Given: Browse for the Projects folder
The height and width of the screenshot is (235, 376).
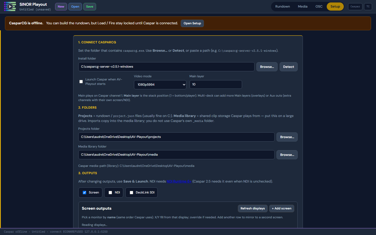Looking at the screenshot, I should pos(287,137).
